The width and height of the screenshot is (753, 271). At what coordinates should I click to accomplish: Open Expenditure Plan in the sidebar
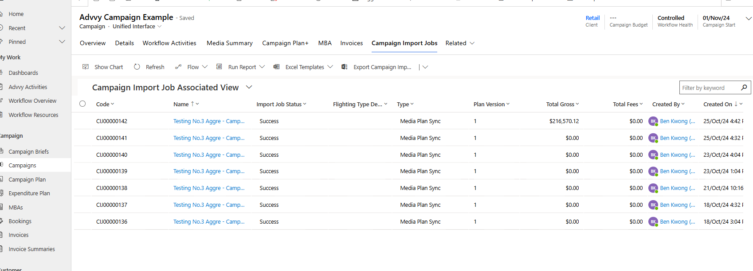[29, 194]
